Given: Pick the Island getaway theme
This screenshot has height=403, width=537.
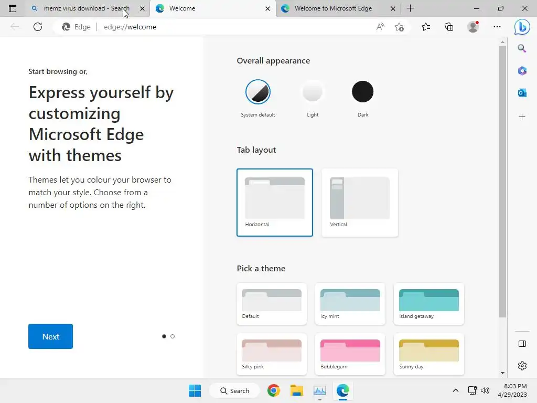Looking at the screenshot, I should (x=429, y=304).
